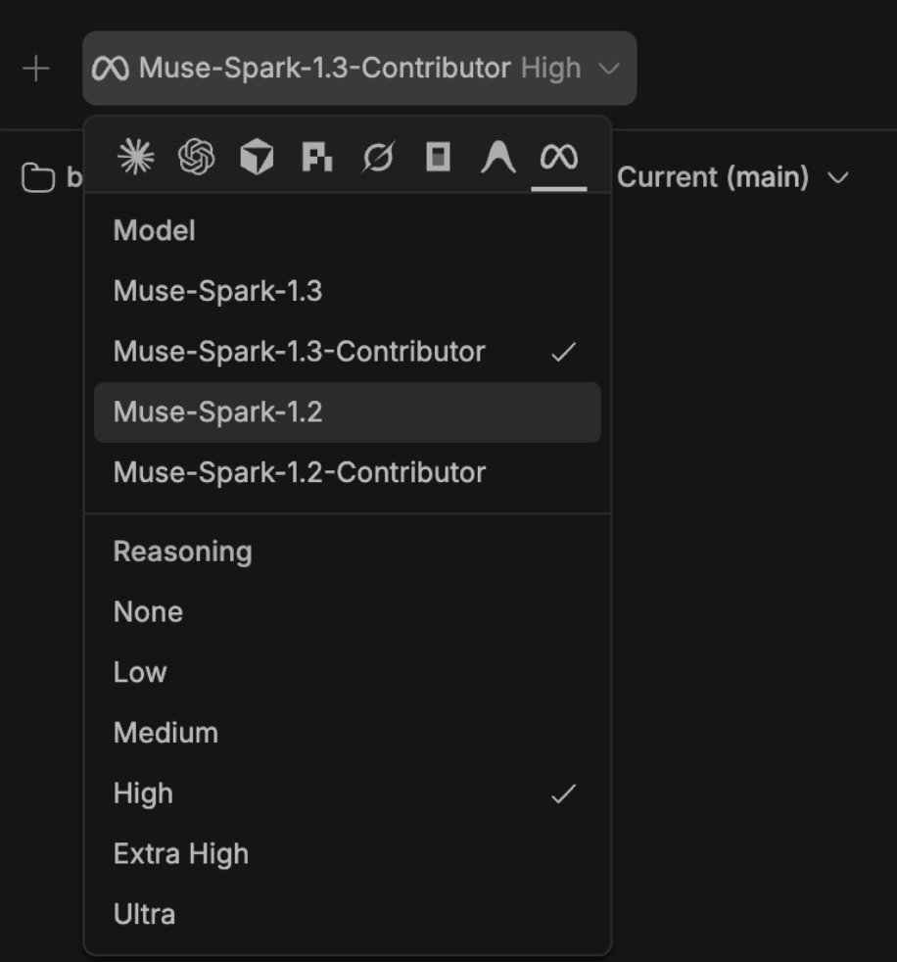Select the square-within-rectangle provider icon
This screenshot has width=897, height=962.
tap(438, 157)
